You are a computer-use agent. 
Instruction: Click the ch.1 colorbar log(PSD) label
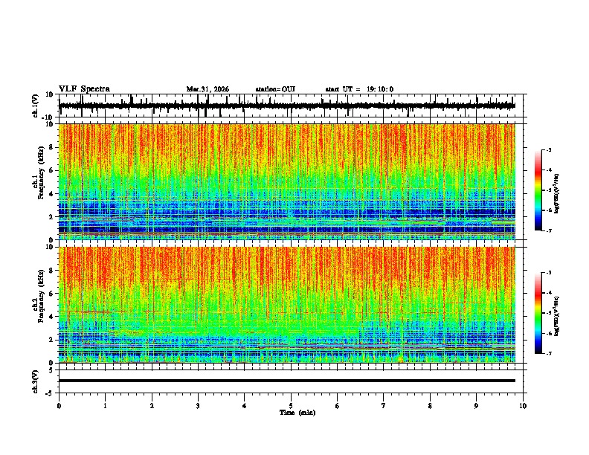pyautogui.click(x=556, y=194)
